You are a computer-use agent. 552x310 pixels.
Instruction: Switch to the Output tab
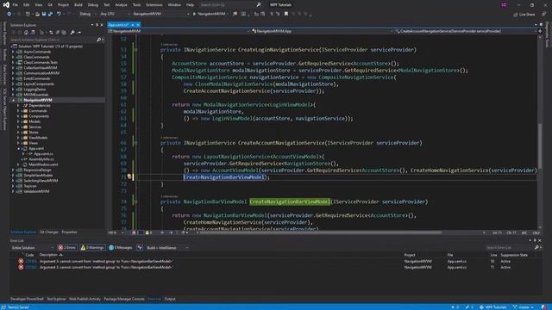(x=170, y=299)
